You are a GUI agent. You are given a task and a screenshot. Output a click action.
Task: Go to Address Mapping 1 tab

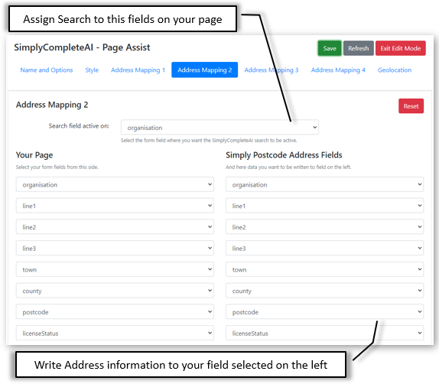[138, 70]
